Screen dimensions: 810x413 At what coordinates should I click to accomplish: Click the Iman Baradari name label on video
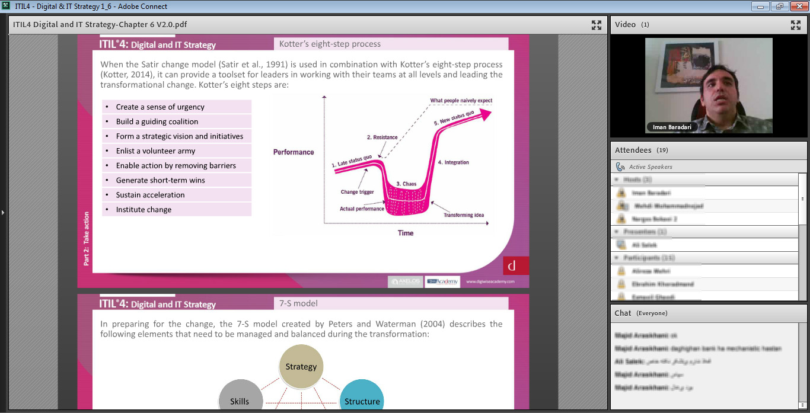click(672, 127)
